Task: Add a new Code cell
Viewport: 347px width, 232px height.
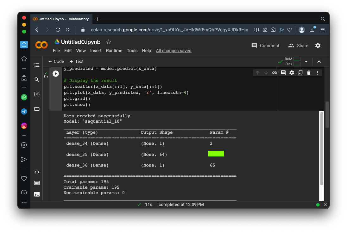Action: 56,62
